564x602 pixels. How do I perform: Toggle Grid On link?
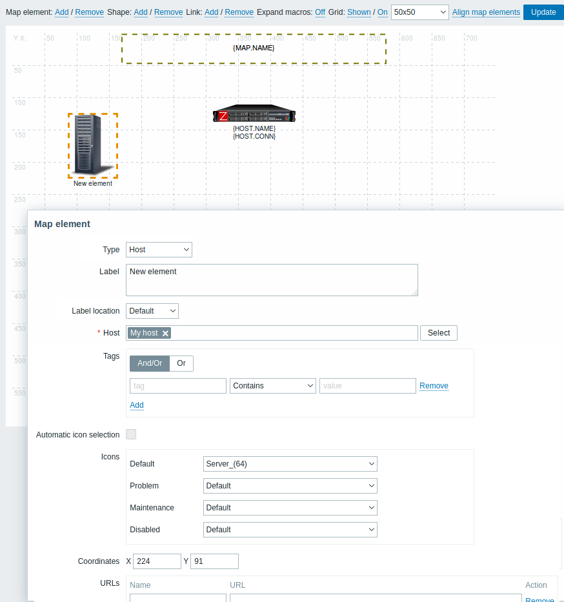[x=383, y=12]
